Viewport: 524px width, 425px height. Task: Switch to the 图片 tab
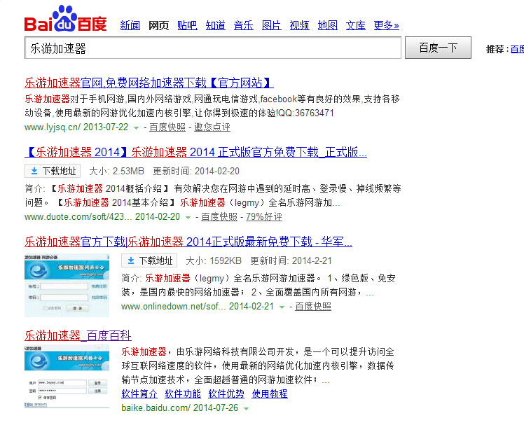tap(272, 25)
